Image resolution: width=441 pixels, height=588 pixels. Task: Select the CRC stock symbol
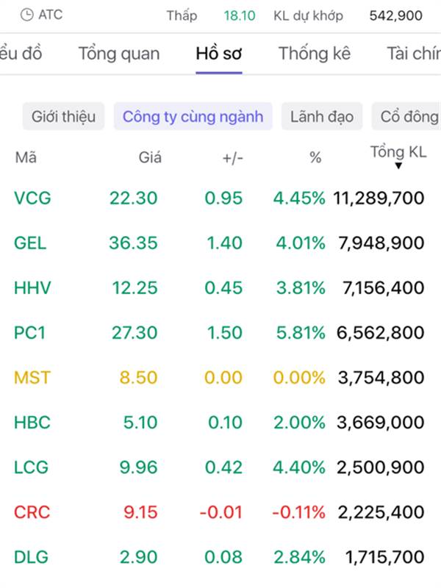click(x=33, y=512)
